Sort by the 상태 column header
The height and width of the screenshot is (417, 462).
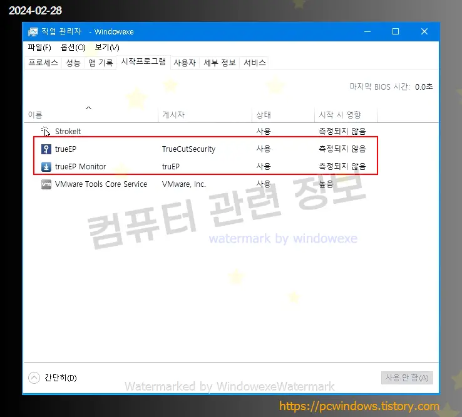pos(283,115)
